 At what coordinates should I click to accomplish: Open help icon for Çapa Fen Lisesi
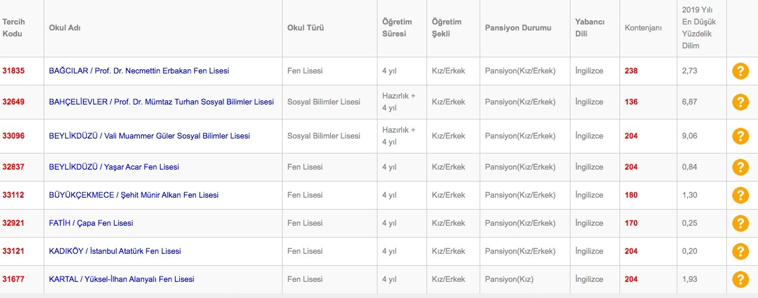(x=740, y=223)
